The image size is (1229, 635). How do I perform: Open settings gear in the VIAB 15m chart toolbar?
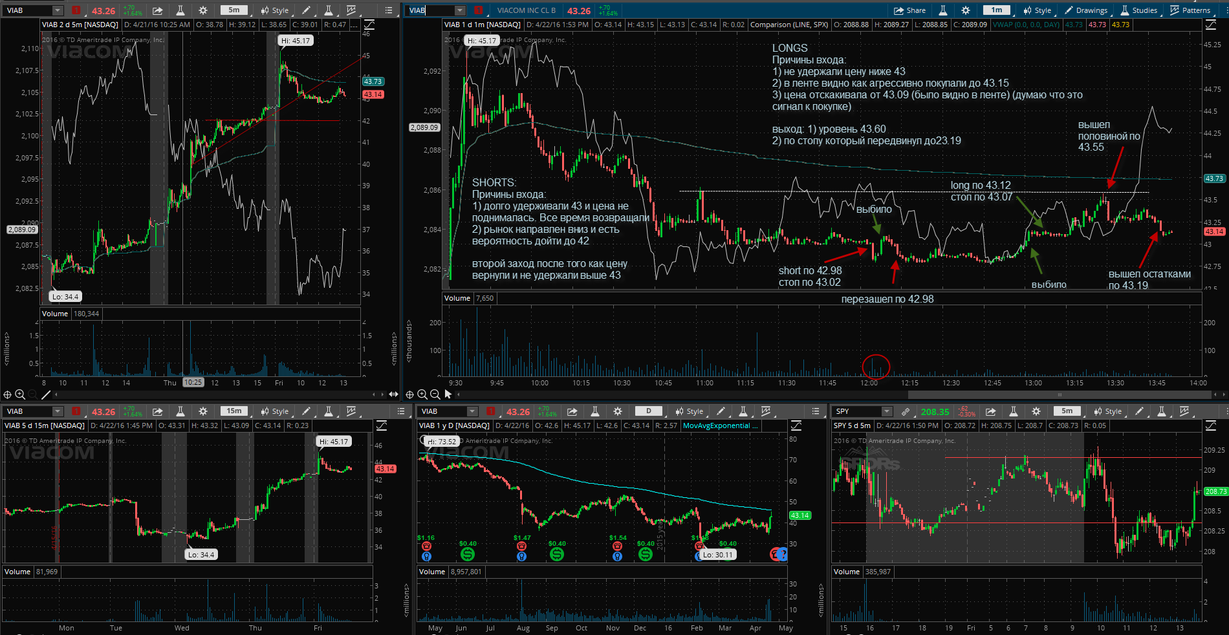pos(203,411)
